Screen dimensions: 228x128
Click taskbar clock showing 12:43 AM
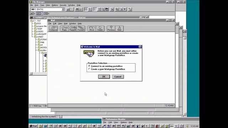click(194, 126)
